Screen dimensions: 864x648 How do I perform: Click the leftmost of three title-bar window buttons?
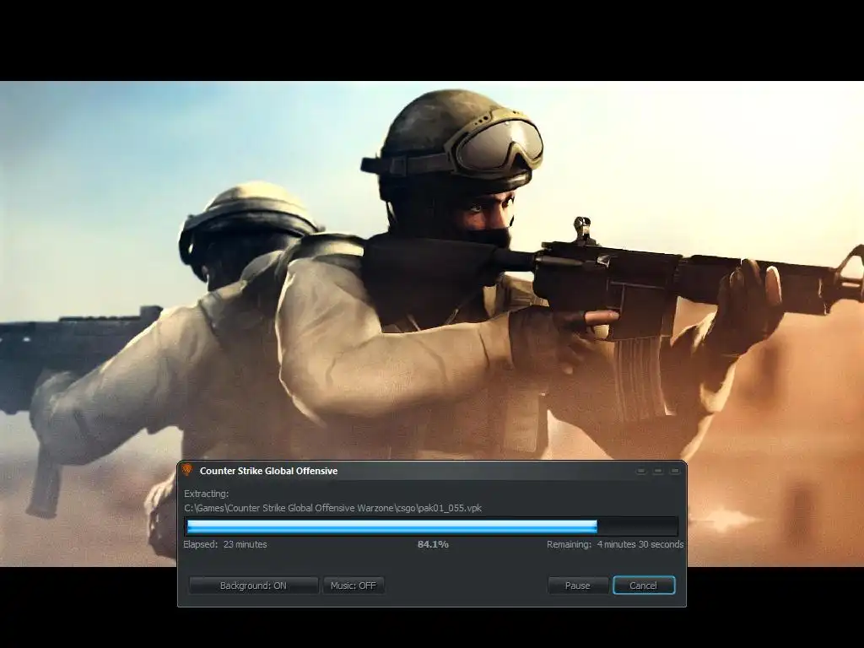coord(641,471)
